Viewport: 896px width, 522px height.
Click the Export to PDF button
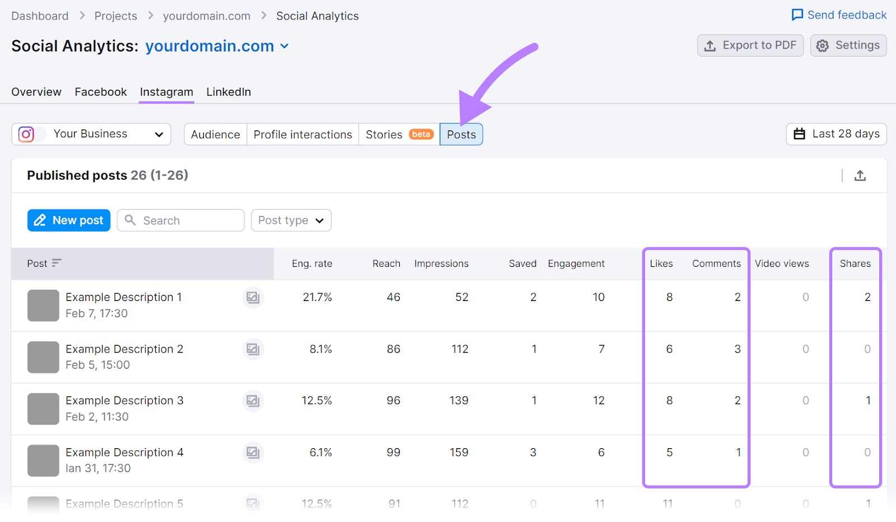pos(750,45)
